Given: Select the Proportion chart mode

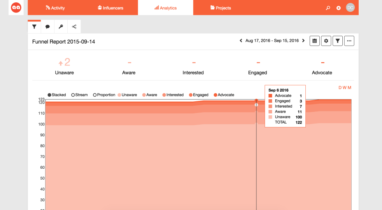Looking at the screenshot, I should click(104, 95).
